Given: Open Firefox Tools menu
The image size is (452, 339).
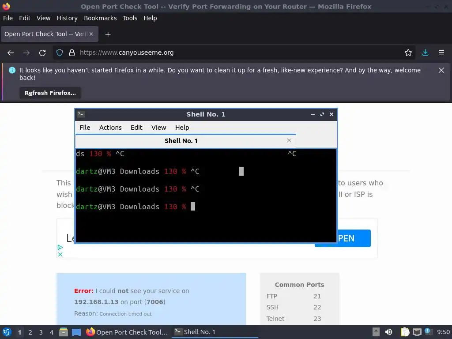Looking at the screenshot, I should click(130, 18).
